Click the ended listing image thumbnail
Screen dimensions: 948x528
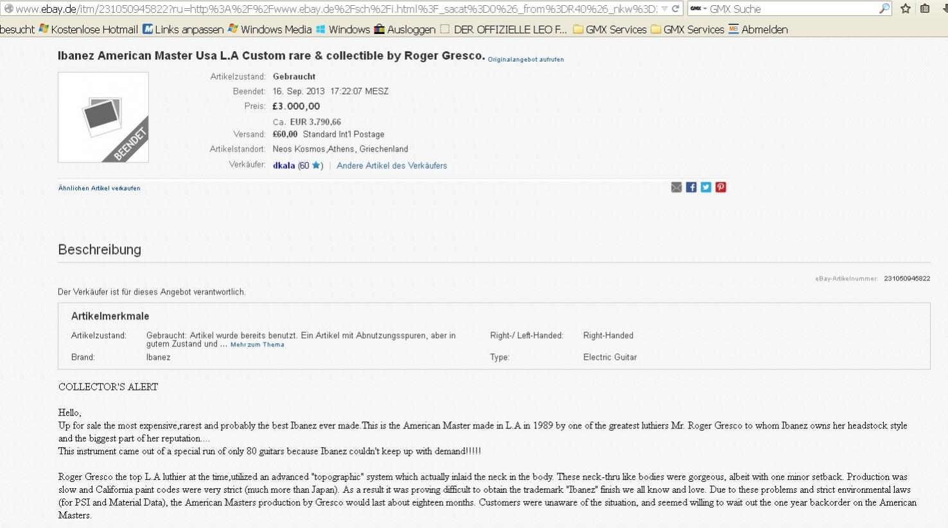pyautogui.click(x=103, y=117)
